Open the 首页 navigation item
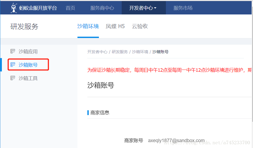 (70, 8)
